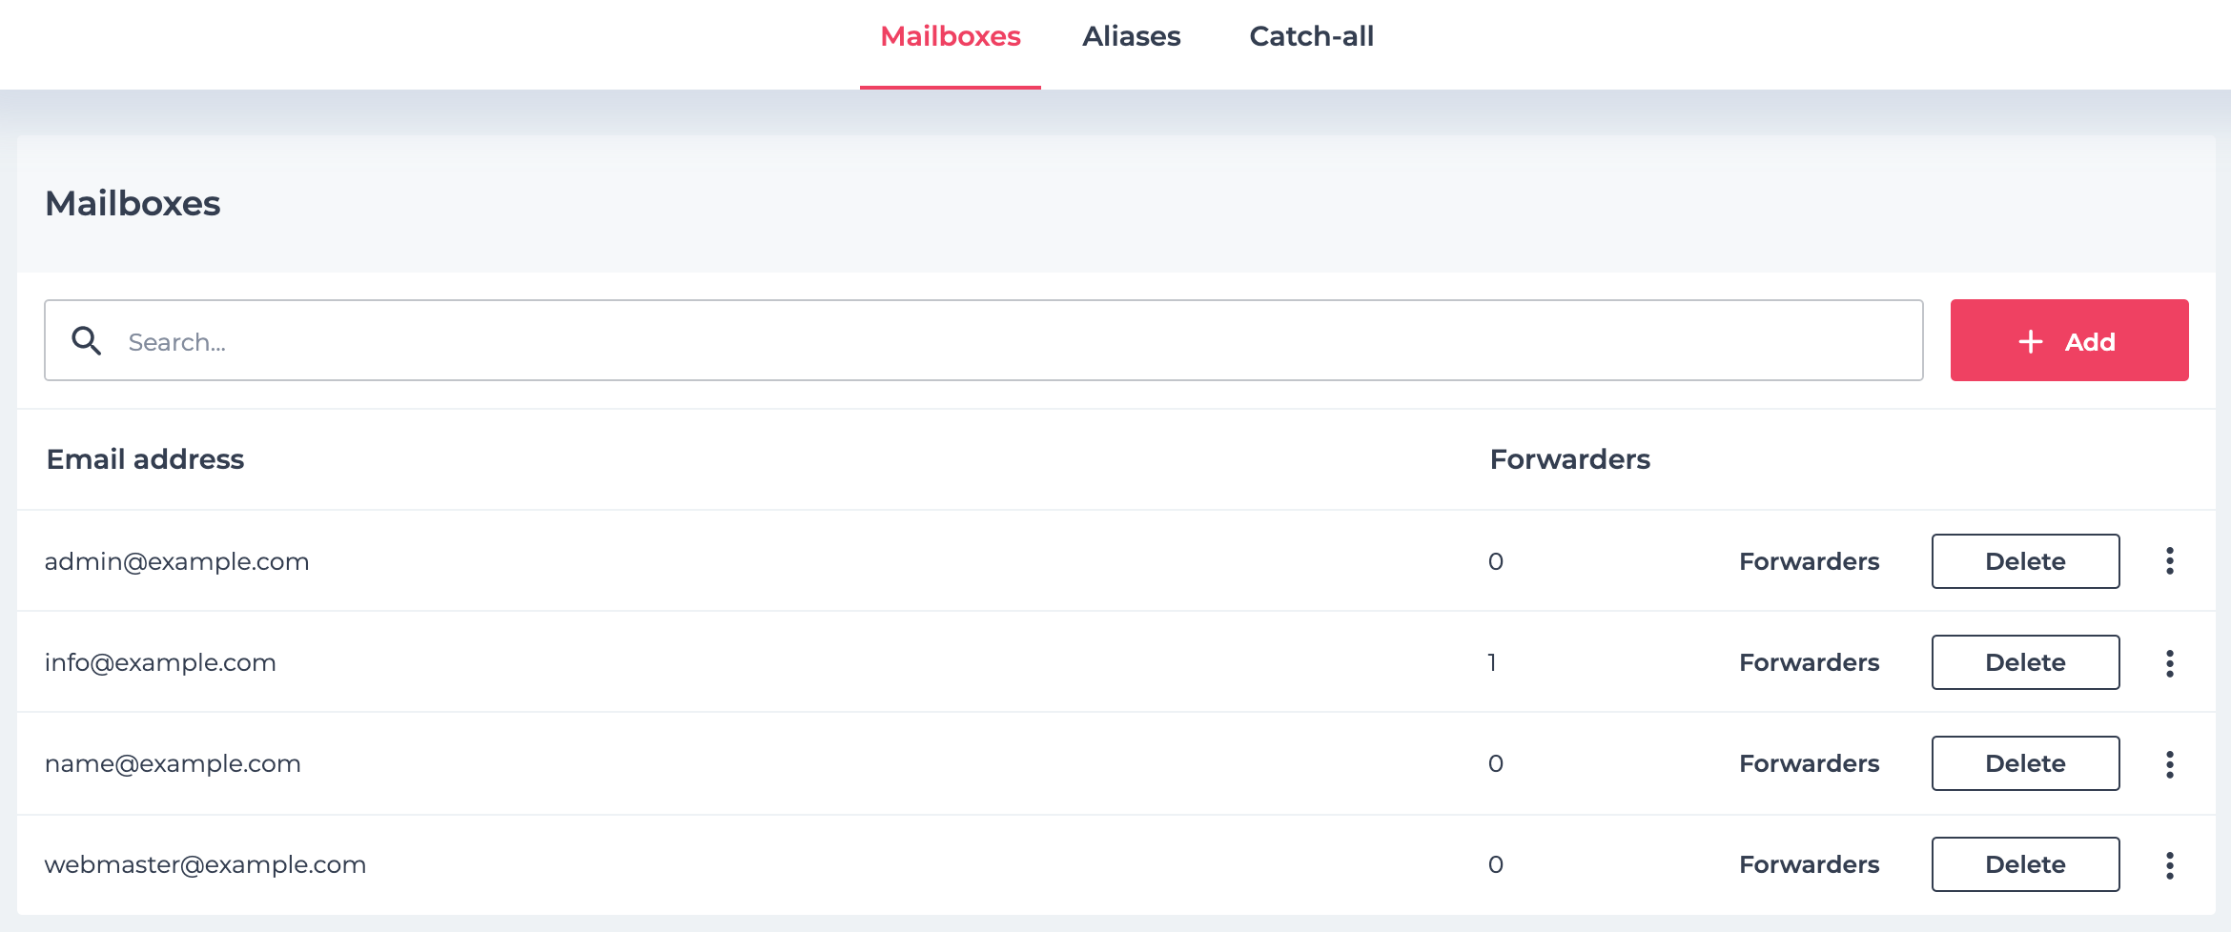Click the Forwarders column header
This screenshot has width=2231, height=932.
1569,459
